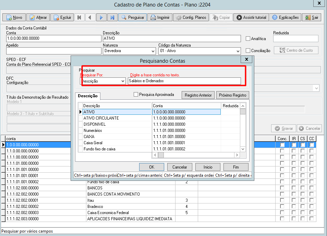327x236 pixels.
Task: Click dialog horizontal scrollbar right arrow
Action: point(237,155)
